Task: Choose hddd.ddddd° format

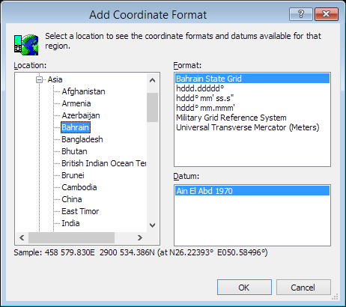Action: [x=252, y=88]
